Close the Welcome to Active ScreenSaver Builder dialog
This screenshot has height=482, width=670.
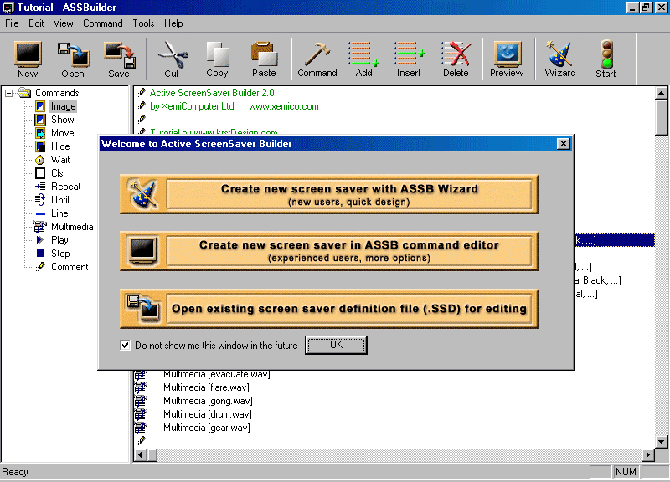coord(564,144)
